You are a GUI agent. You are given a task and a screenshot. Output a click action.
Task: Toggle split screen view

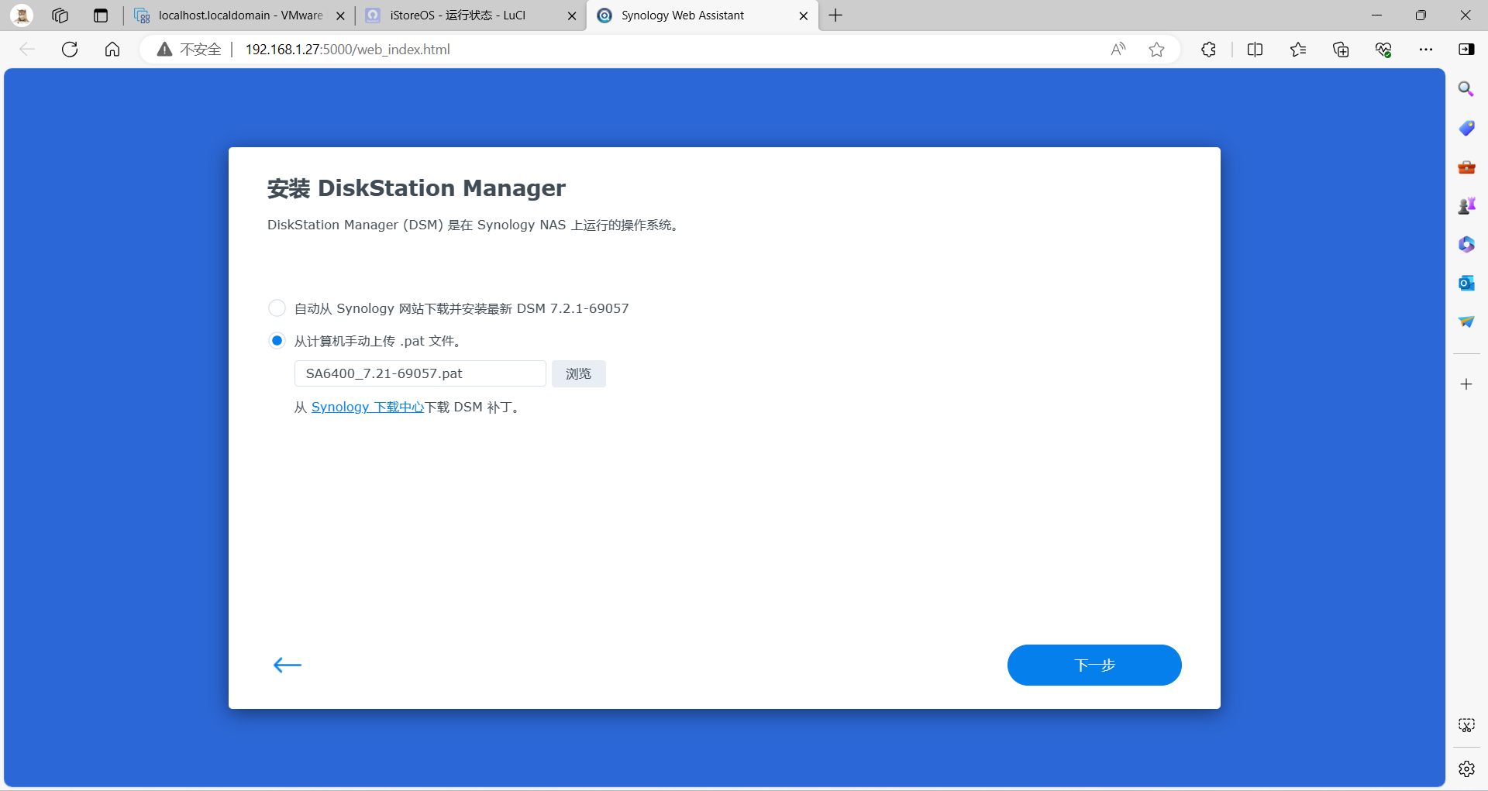tap(1255, 50)
